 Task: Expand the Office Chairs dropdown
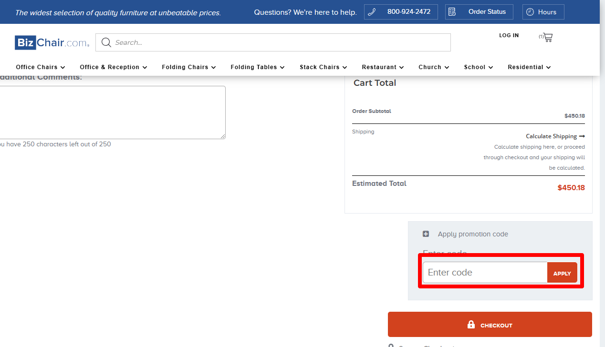pyautogui.click(x=63, y=67)
